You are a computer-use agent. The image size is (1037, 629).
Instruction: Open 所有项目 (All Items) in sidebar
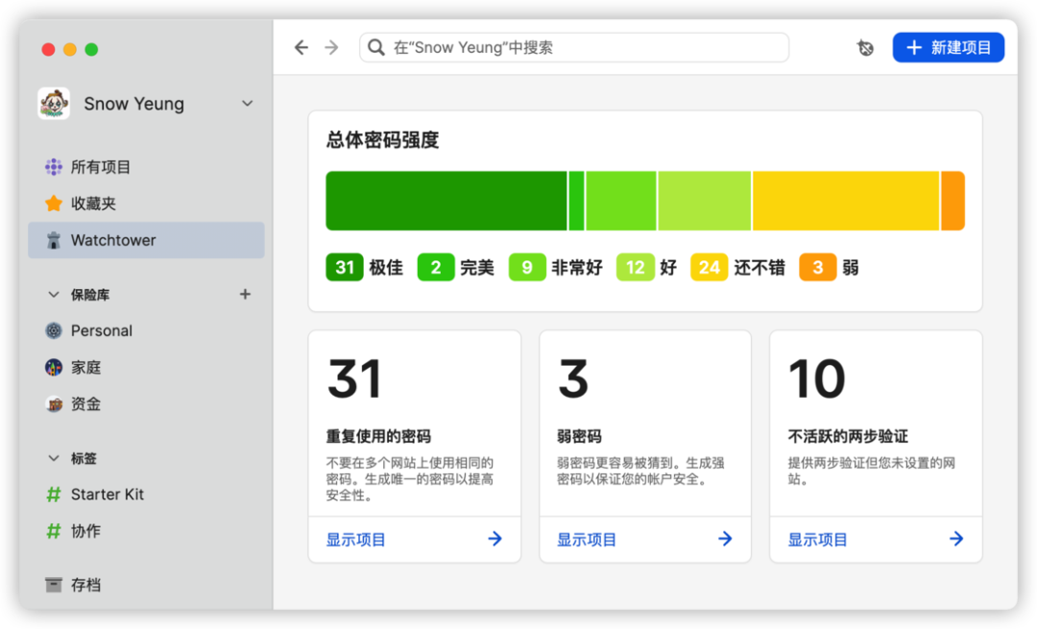point(100,167)
